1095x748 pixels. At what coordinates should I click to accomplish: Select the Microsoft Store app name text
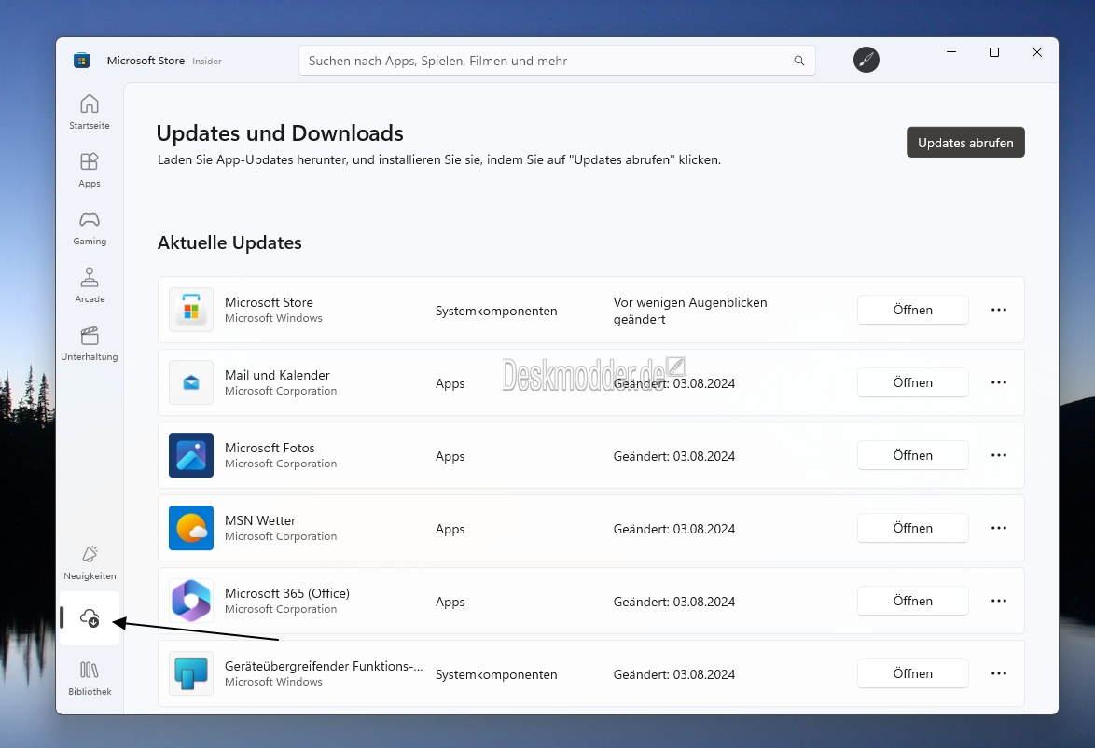[269, 302]
